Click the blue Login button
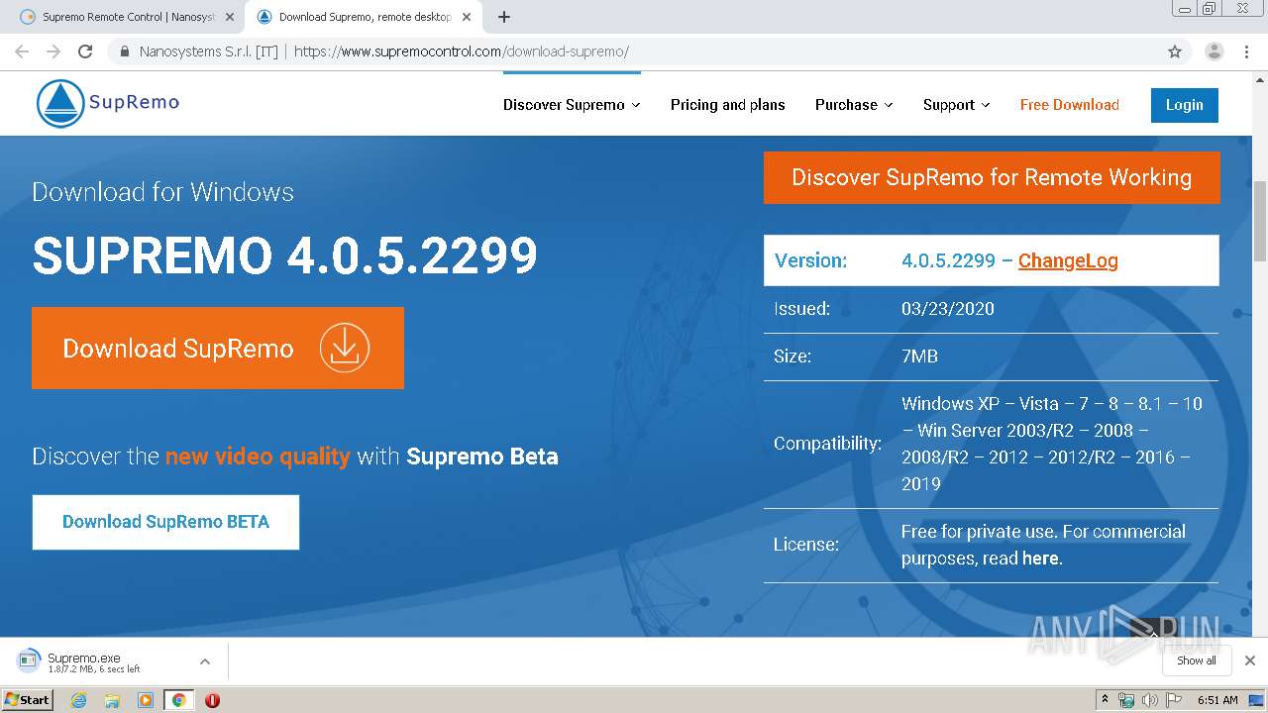The image size is (1268, 713). [x=1184, y=105]
